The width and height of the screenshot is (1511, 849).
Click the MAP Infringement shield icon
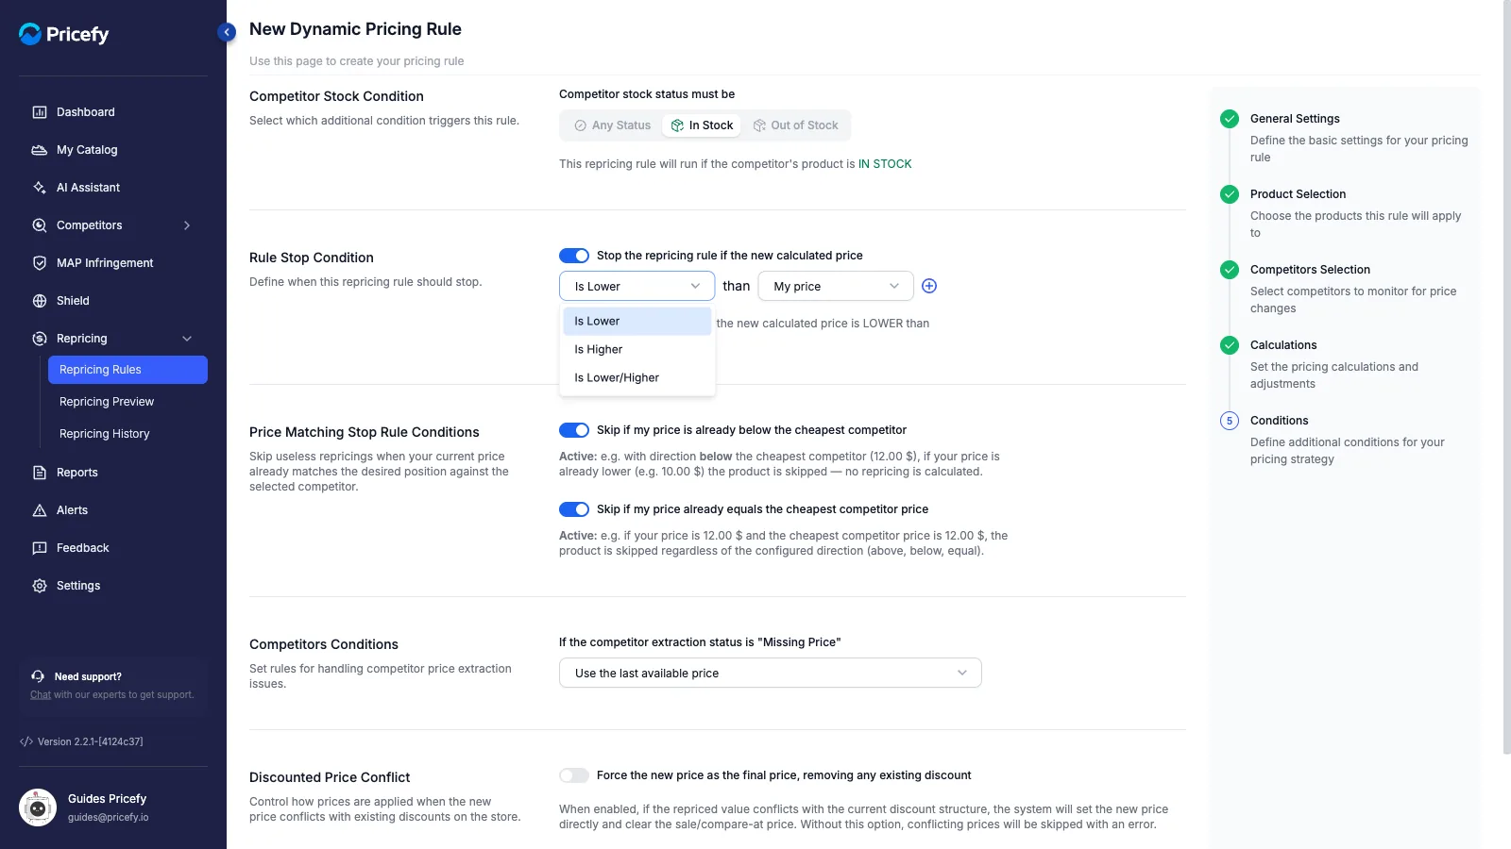pyautogui.click(x=40, y=263)
